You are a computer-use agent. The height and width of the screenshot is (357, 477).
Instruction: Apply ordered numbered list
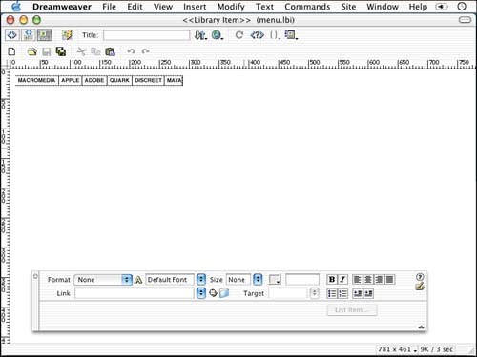tap(342, 293)
